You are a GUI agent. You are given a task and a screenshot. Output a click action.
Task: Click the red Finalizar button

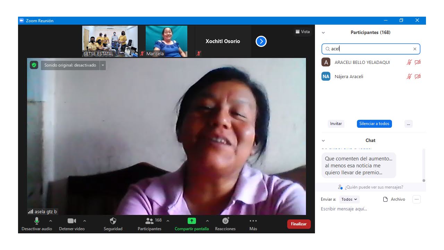coord(299,224)
